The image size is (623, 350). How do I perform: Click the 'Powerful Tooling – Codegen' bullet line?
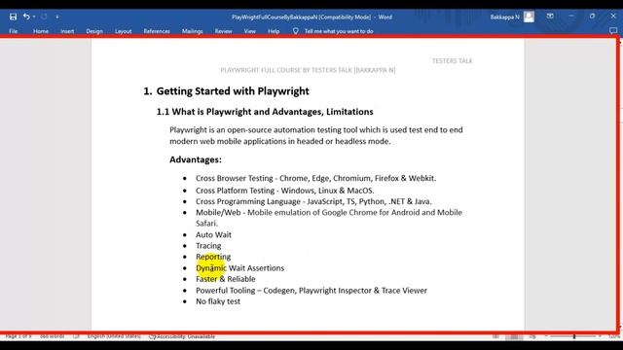[x=311, y=291]
